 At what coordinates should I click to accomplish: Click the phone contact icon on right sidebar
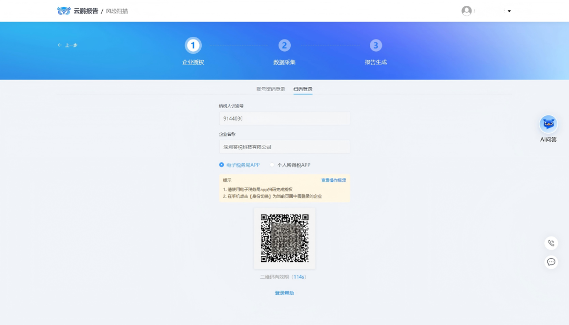pyautogui.click(x=551, y=243)
